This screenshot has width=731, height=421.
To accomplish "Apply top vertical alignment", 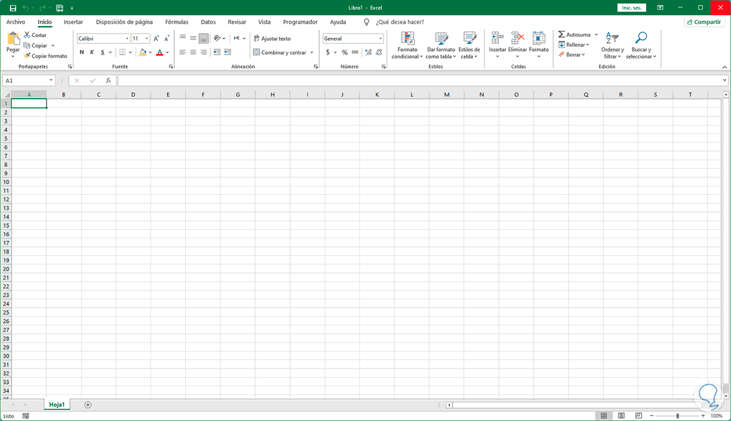I will [183, 38].
